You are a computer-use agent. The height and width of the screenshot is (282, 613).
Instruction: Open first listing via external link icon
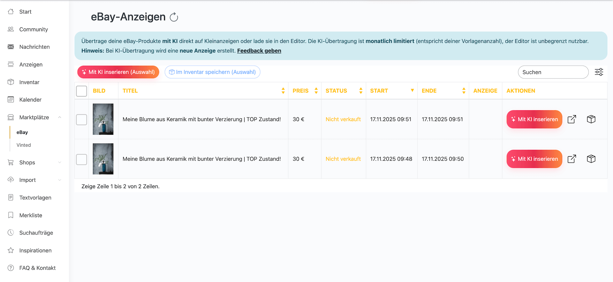pyautogui.click(x=571, y=119)
